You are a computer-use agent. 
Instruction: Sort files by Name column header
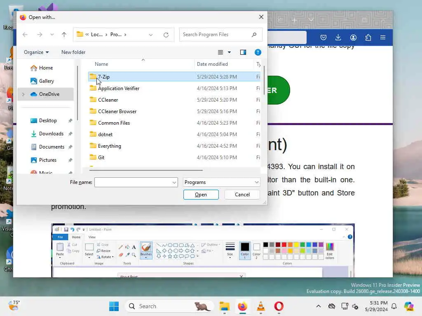pos(101,64)
